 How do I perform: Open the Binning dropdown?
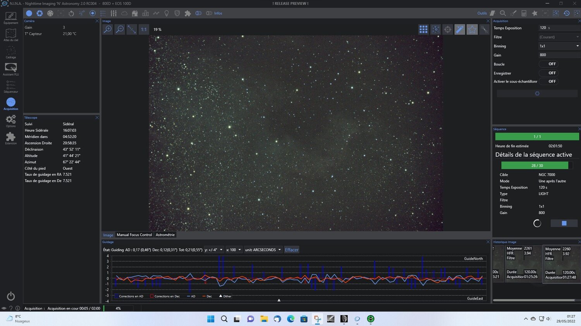point(559,46)
